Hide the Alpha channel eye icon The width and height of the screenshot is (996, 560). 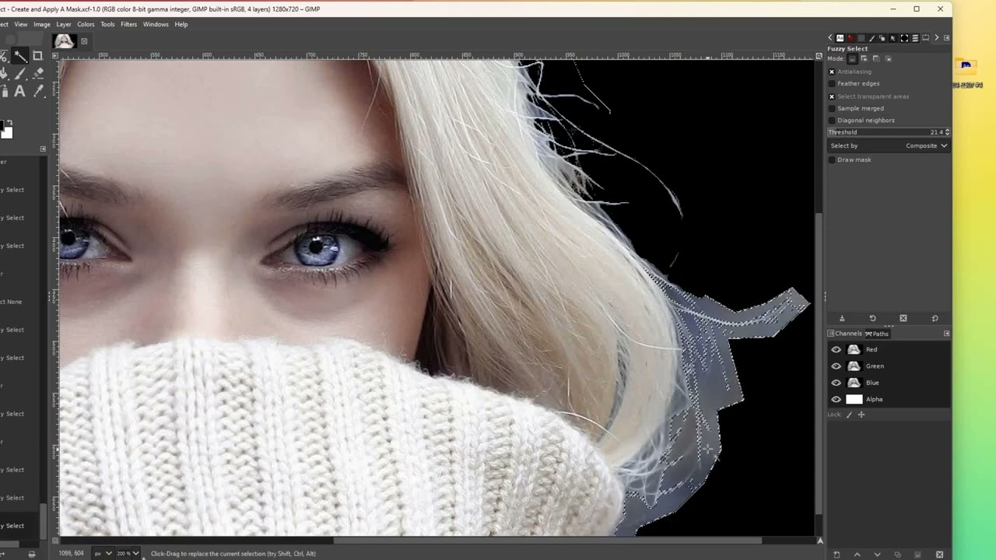[x=836, y=400]
